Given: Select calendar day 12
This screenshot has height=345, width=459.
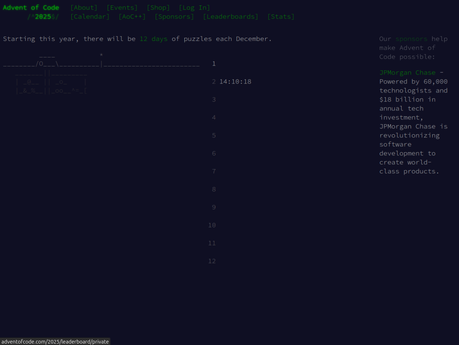Looking at the screenshot, I should [x=212, y=261].
